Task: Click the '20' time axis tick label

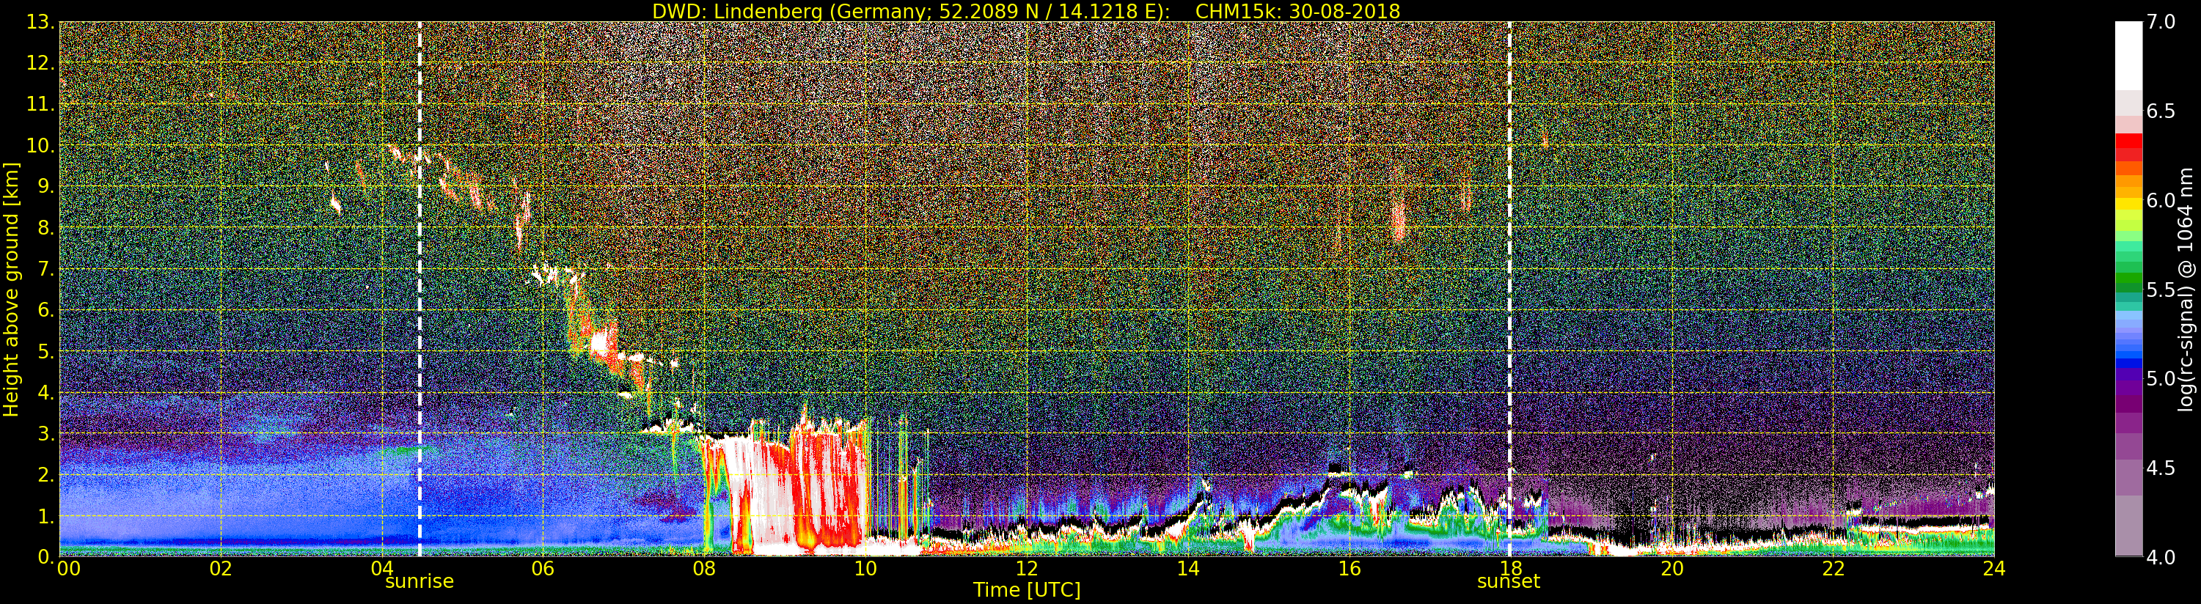Action: [1671, 568]
